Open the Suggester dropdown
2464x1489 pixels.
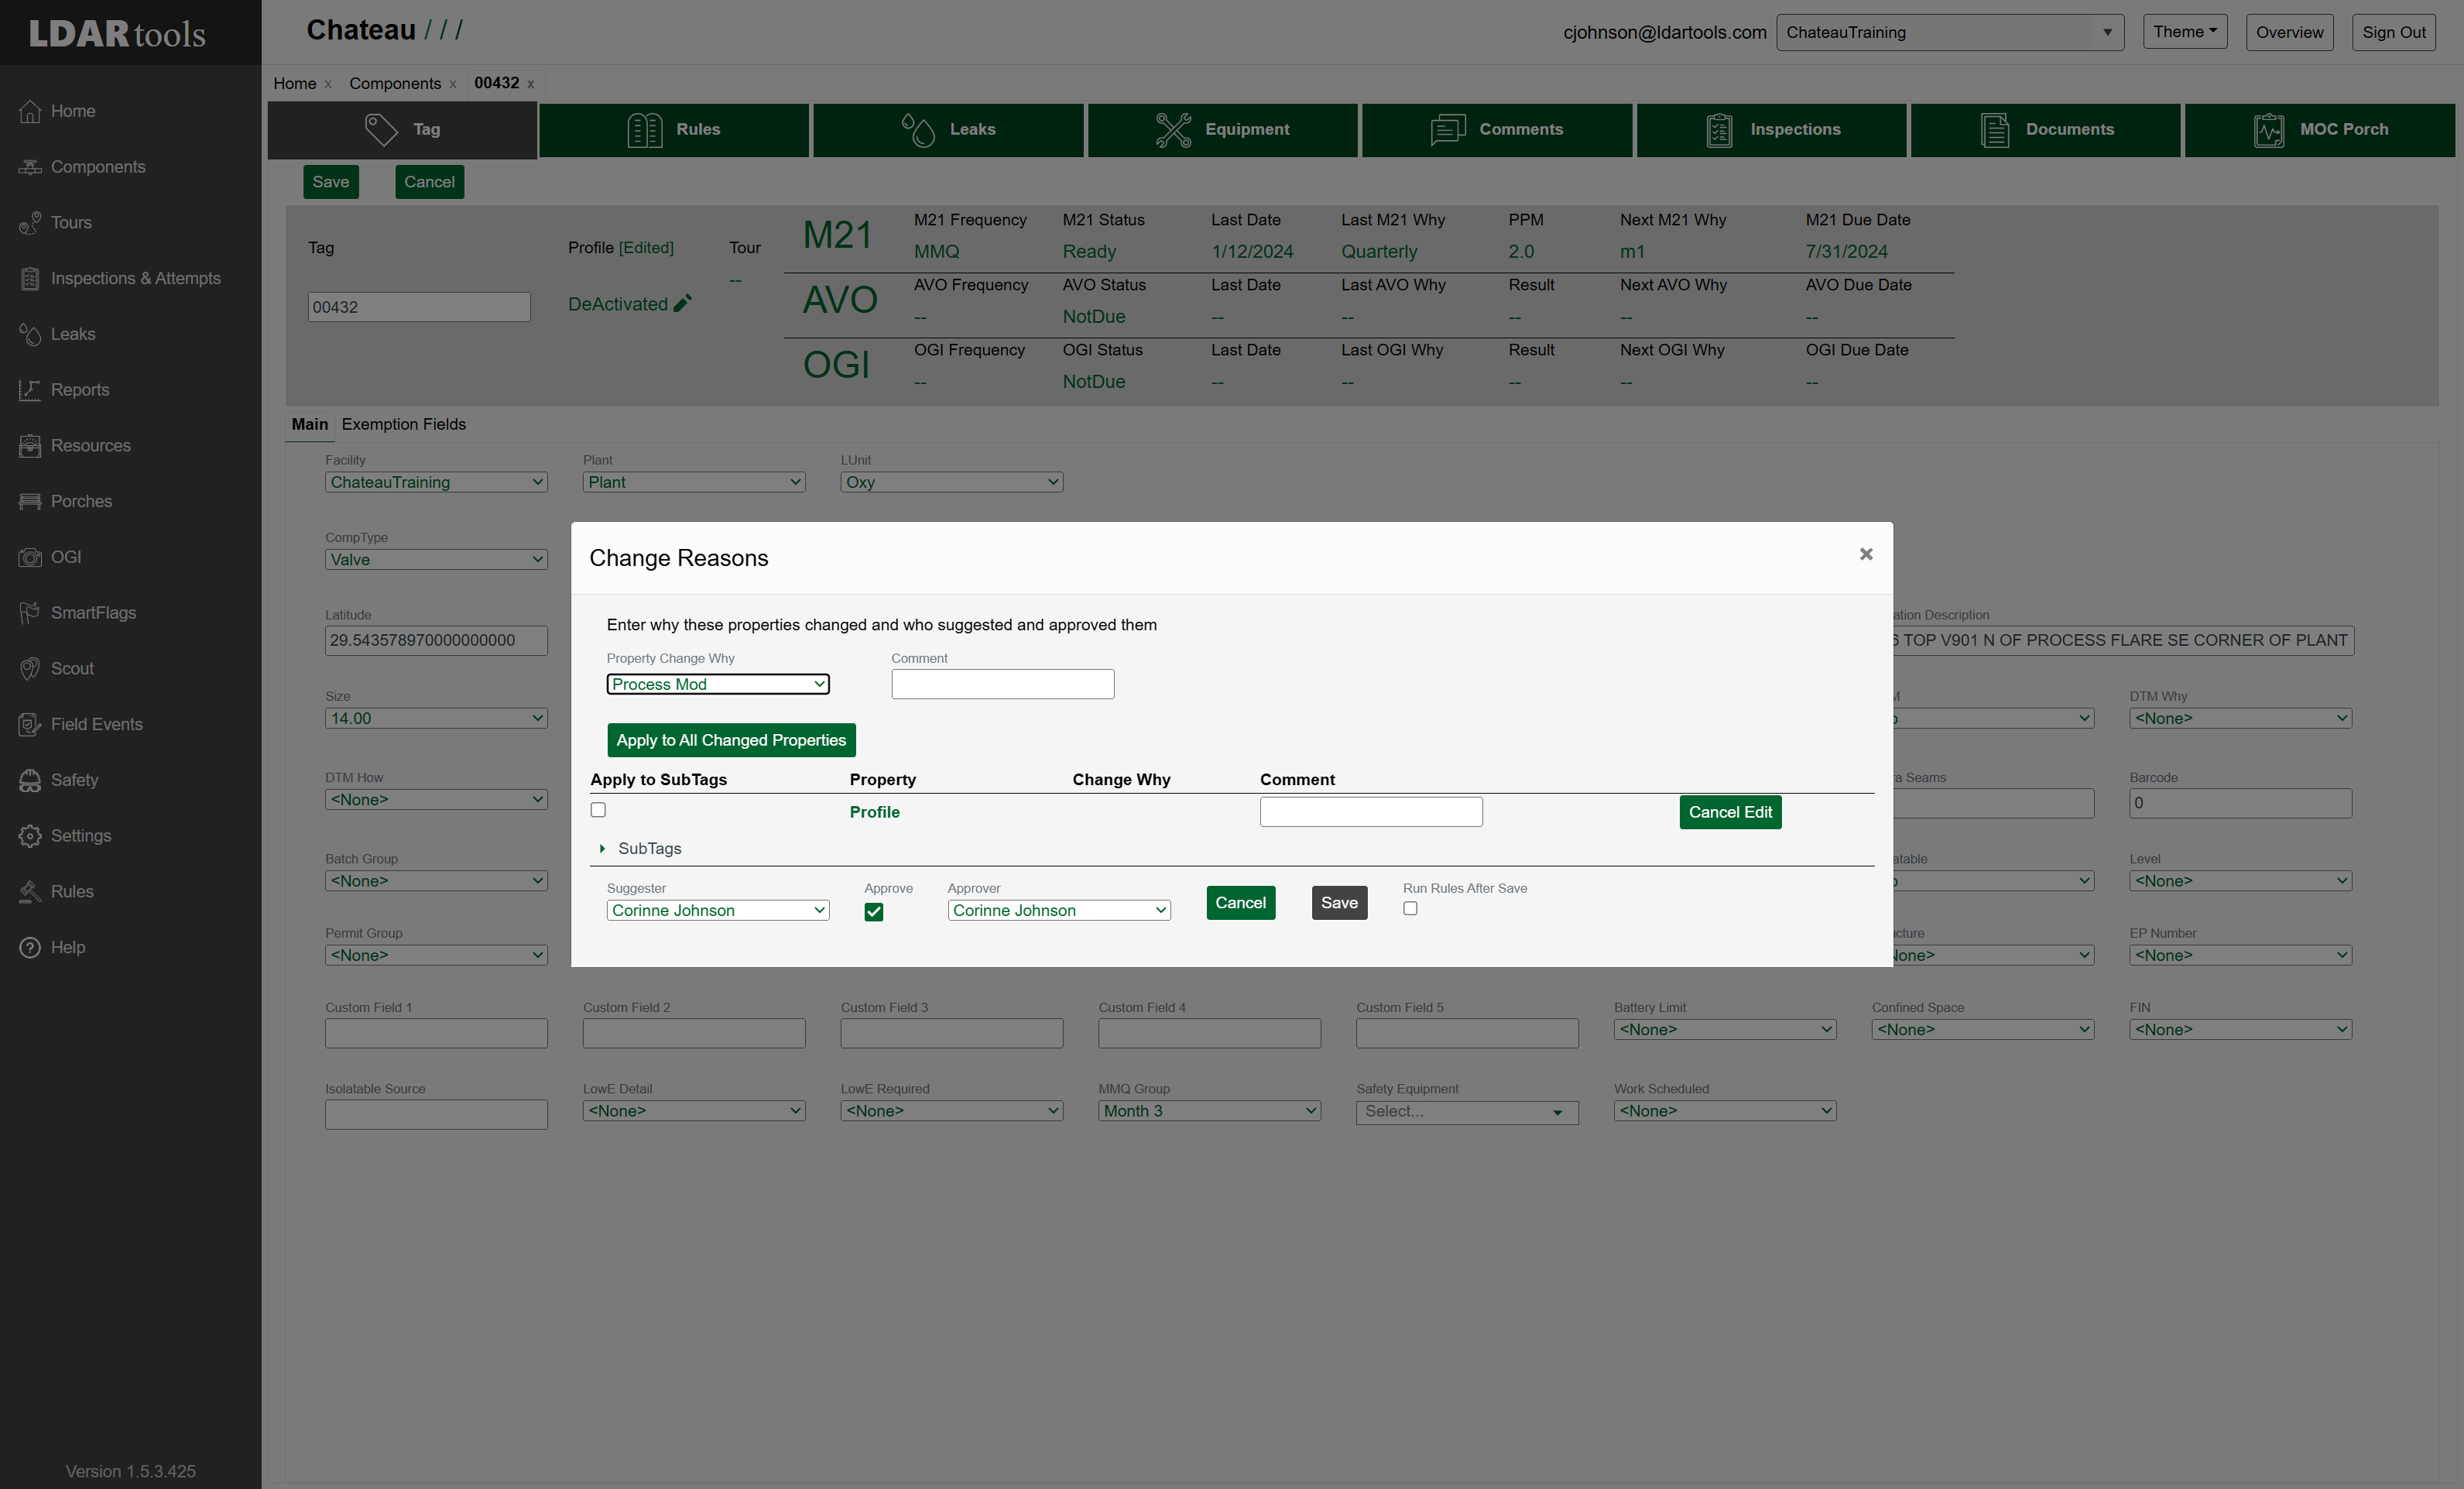[718, 910]
